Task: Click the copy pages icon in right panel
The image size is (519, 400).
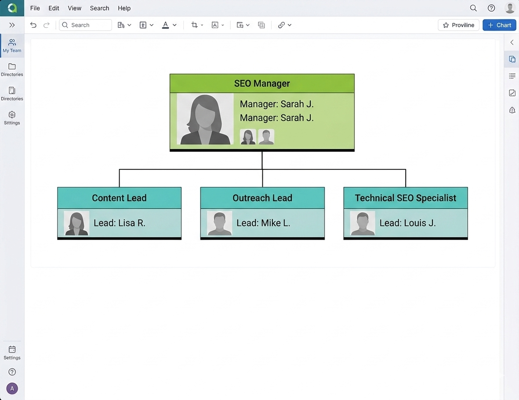Action: (x=512, y=59)
